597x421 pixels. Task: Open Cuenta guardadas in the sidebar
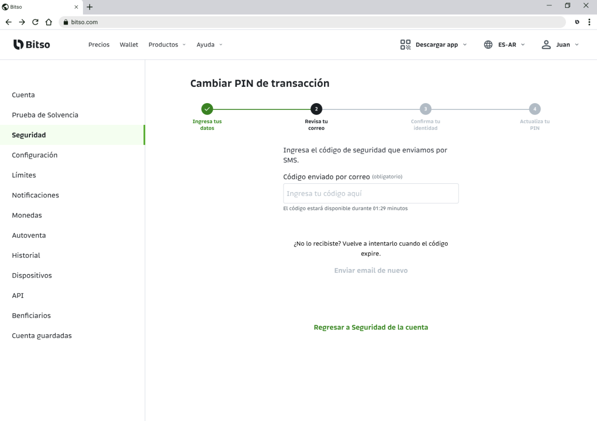[72, 336]
